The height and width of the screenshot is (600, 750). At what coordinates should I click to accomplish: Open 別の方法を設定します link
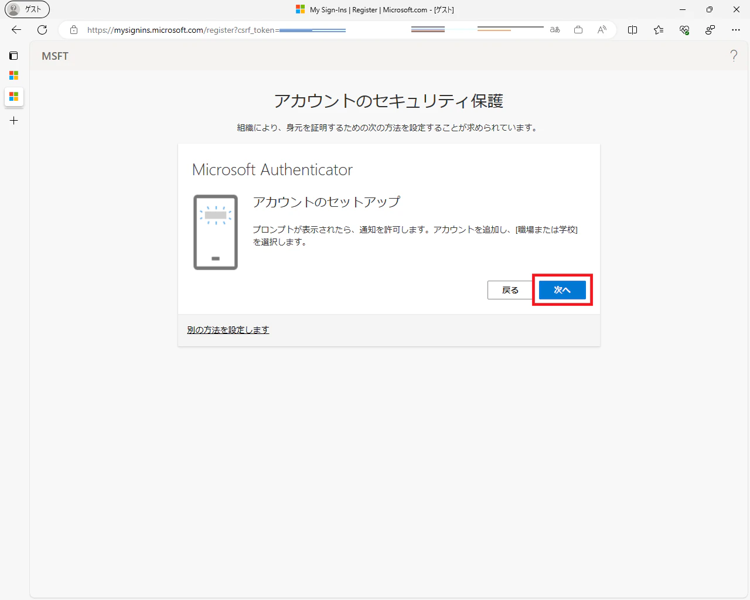228,330
